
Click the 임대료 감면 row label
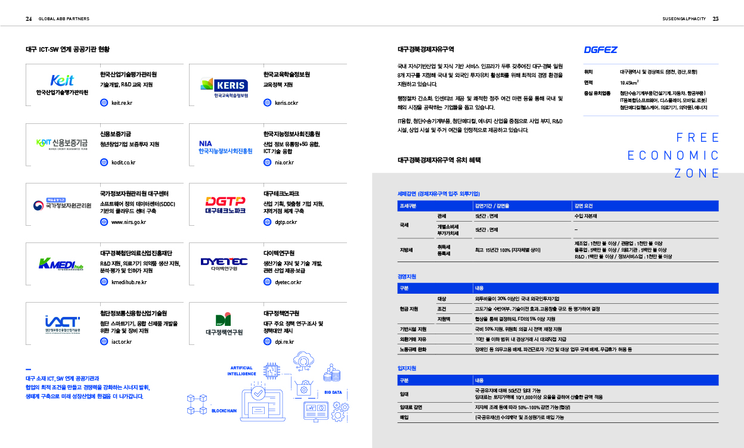coord(411,407)
